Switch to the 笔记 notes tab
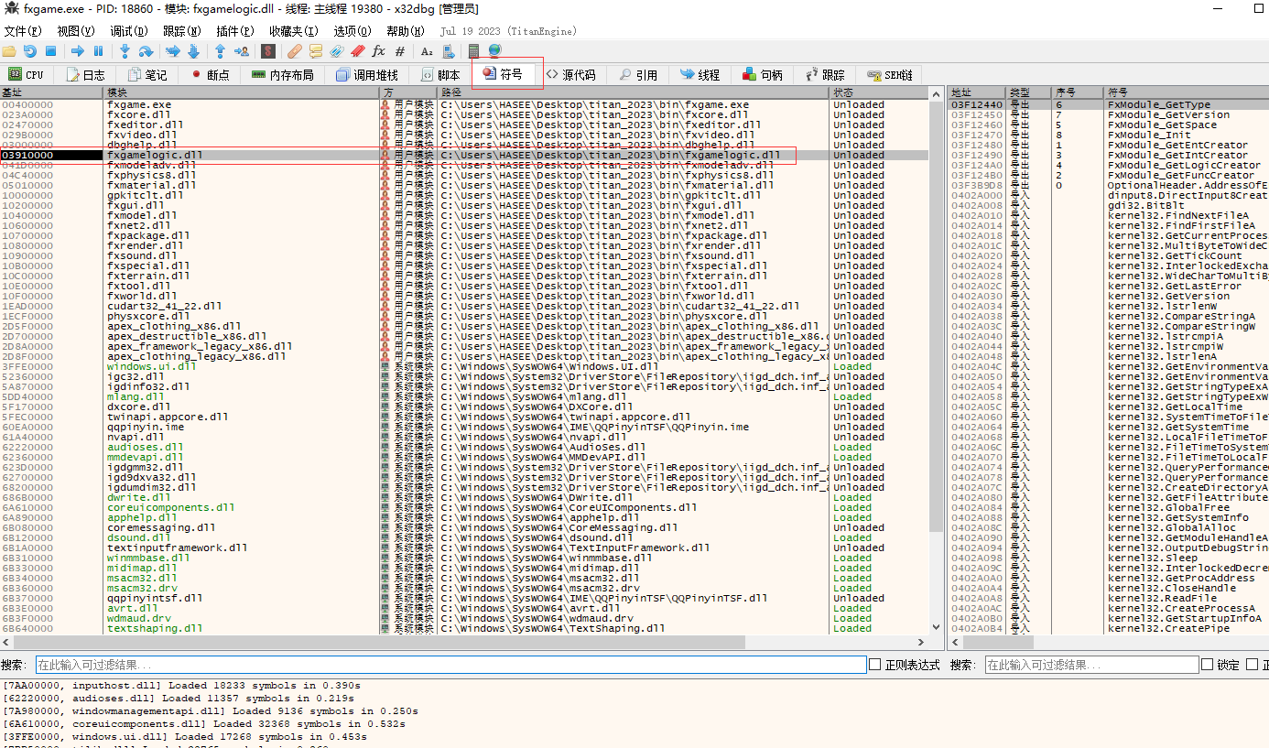This screenshot has width=1269, height=748. coord(147,75)
